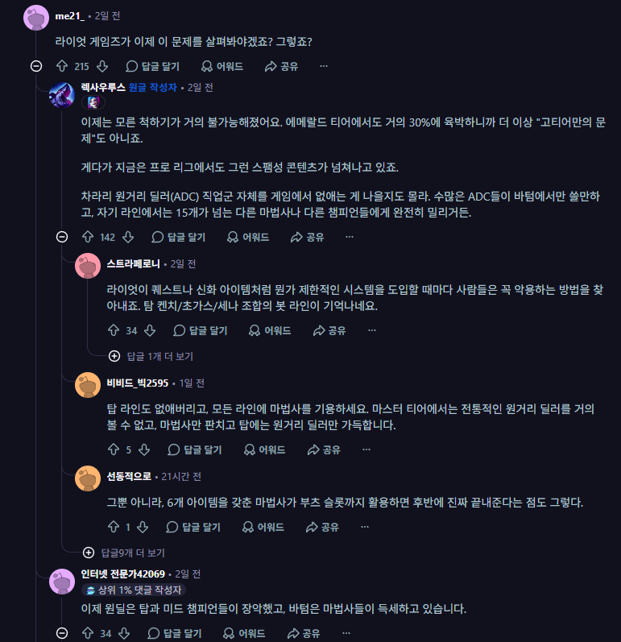This screenshot has width=621, height=642.
Task: Collapse 렉사우루스's reply thread
Action: point(62,237)
